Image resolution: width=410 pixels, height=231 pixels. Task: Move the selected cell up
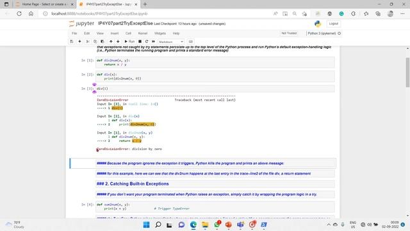tap(111, 42)
